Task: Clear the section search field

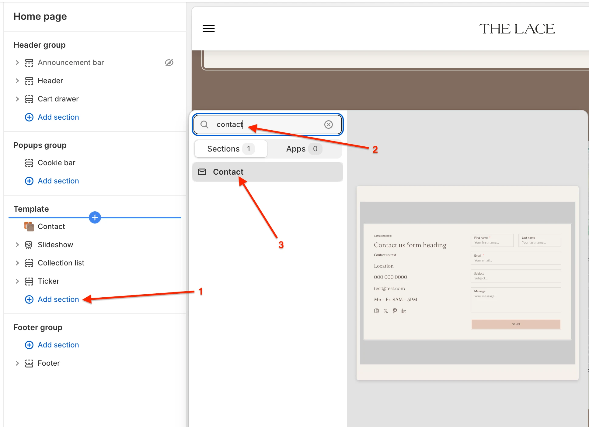Action: click(x=329, y=125)
